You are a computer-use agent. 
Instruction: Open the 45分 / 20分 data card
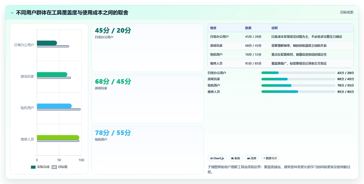click(148, 48)
